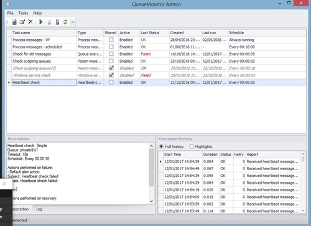Image resolution: width=311 pixels, height=226 pixels.
Task: Select the disabled Check outgoing queues(1) task
Action: point(156,68)
